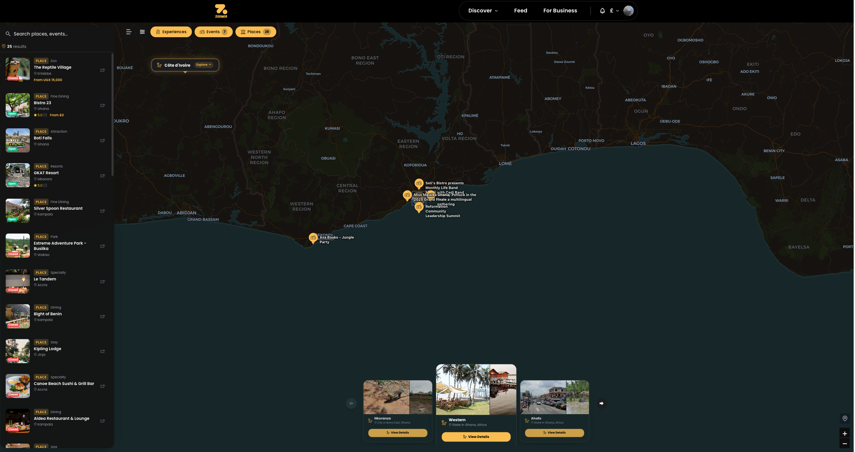Image resolution: width=855 pixels, height=452 pixels.
Task: Click the Nkoranza card thumbnail
Action: (398, 397)
